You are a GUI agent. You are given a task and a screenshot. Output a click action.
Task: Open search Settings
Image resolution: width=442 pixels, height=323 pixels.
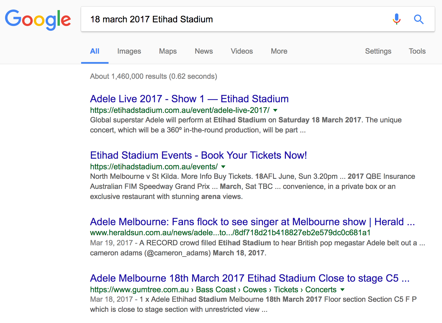tap(378, 51)
